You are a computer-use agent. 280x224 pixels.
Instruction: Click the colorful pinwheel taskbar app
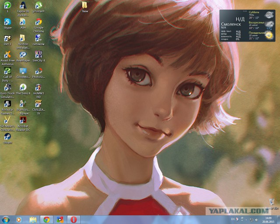tap(60, 220)
